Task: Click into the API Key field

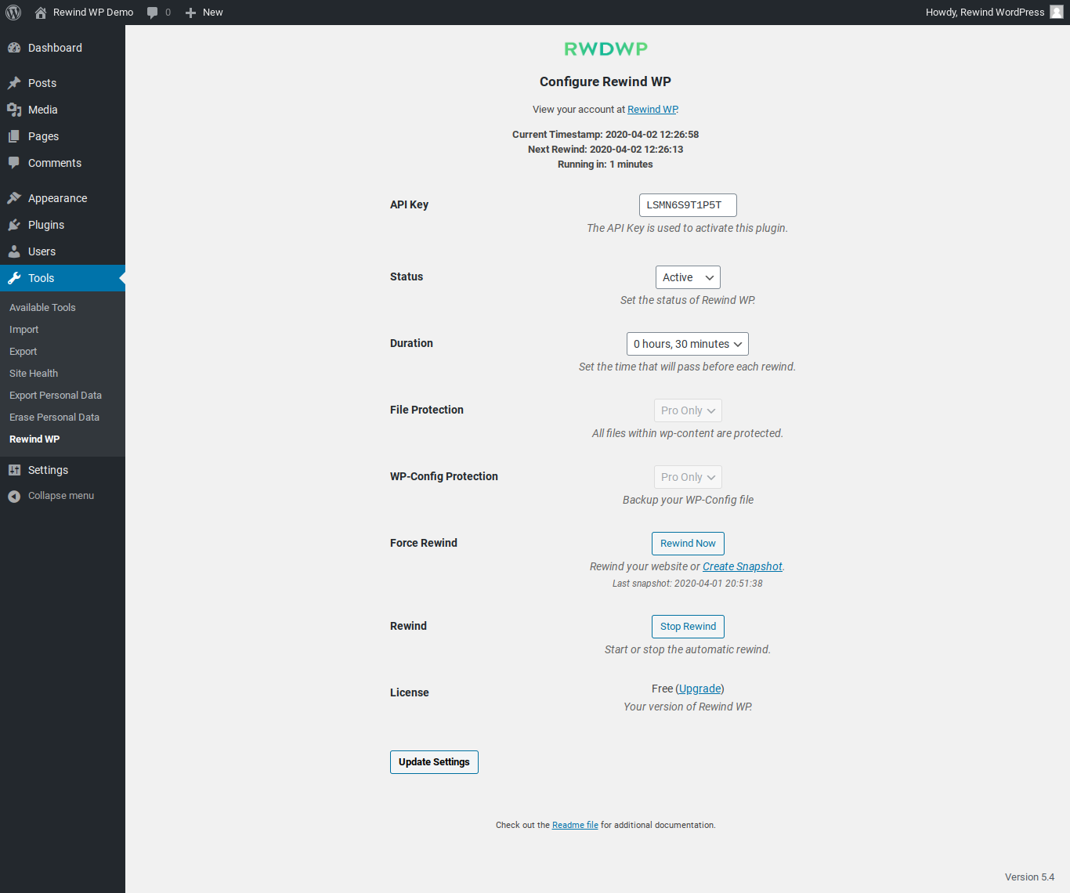Action: point(688,205)
